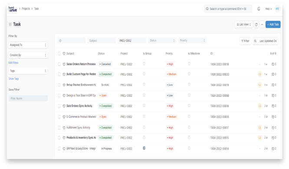Click TASK-2022-00014 ID text

click(x=220, y=149)
